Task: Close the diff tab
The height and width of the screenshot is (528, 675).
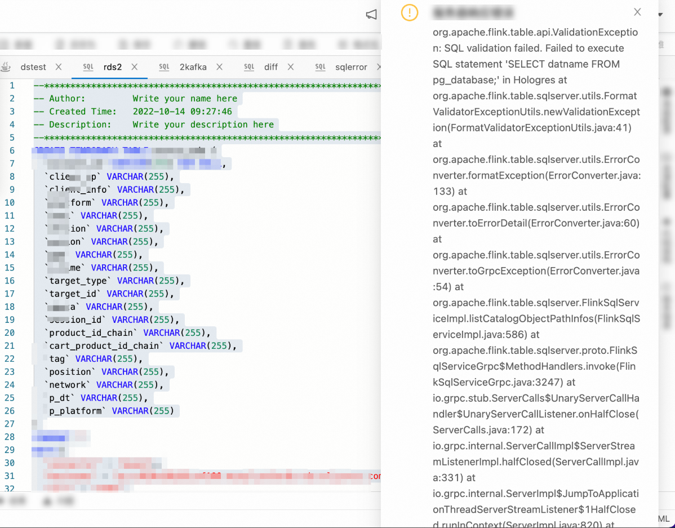Action: pyautogui.click(x=291, y=66)
